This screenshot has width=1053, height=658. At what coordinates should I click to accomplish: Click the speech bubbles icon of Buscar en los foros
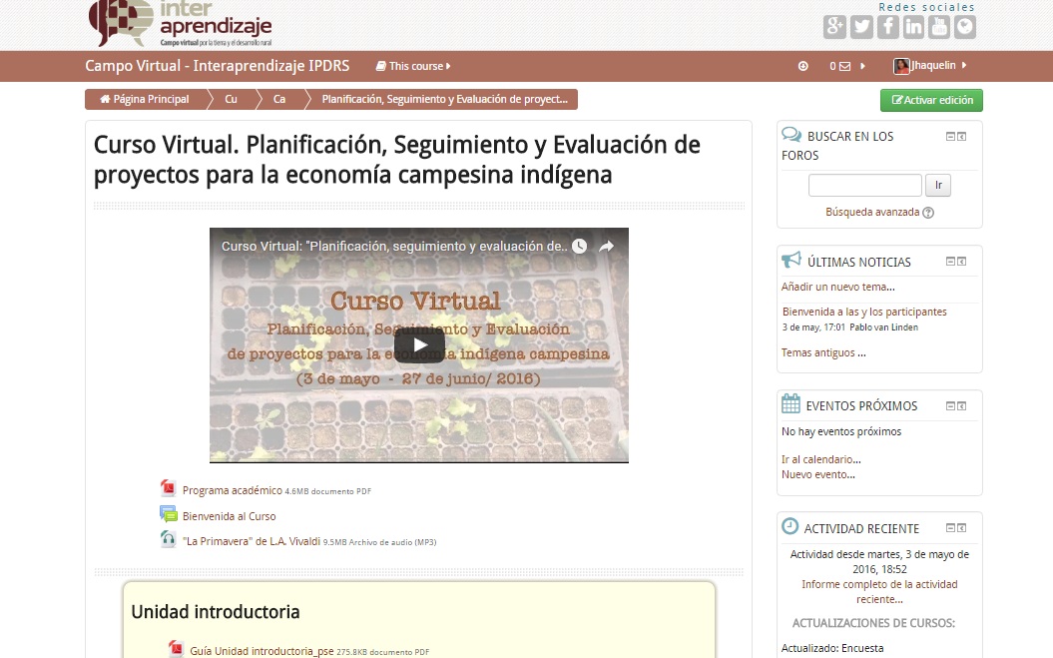[791, 135]
